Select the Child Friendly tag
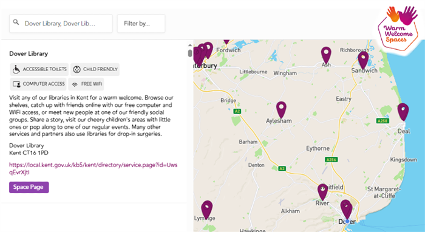 (95, 69)
